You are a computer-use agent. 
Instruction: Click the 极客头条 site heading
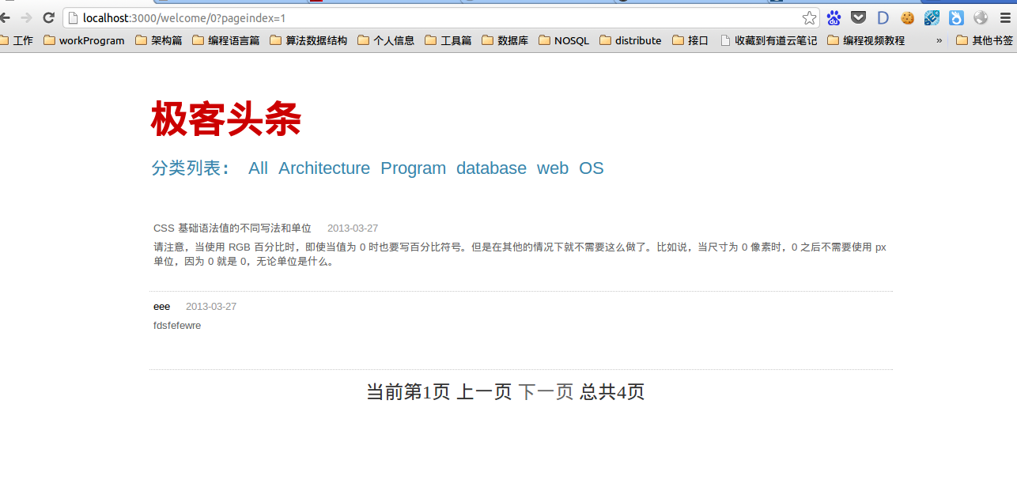point(226,120)
